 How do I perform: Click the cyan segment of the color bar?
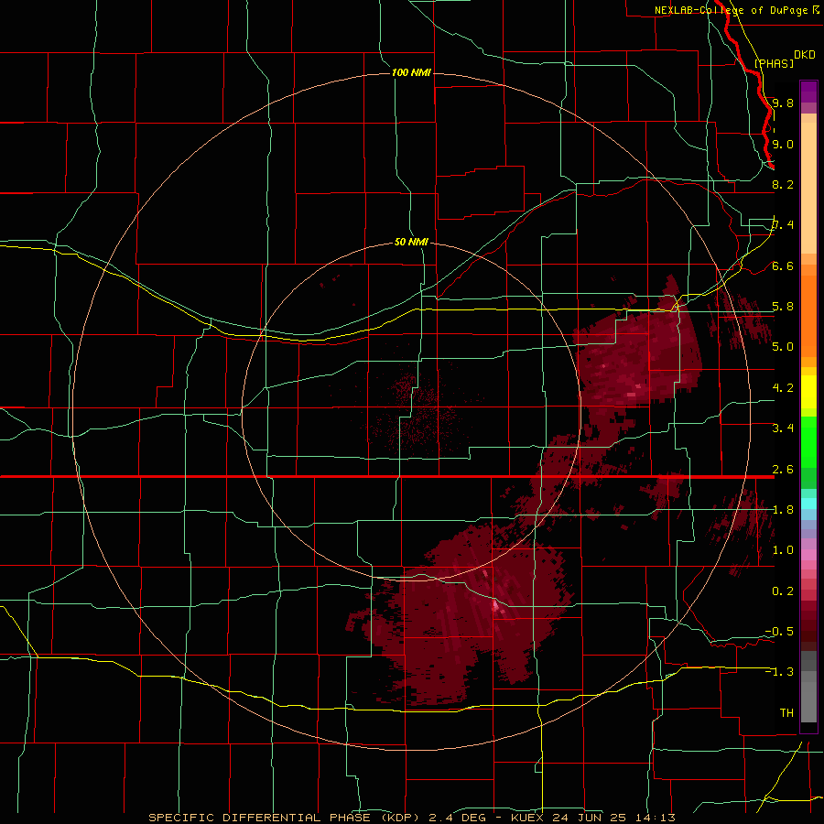[x=808, y=504]
